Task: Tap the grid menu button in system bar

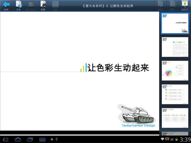Action: [x=42, y=140]
